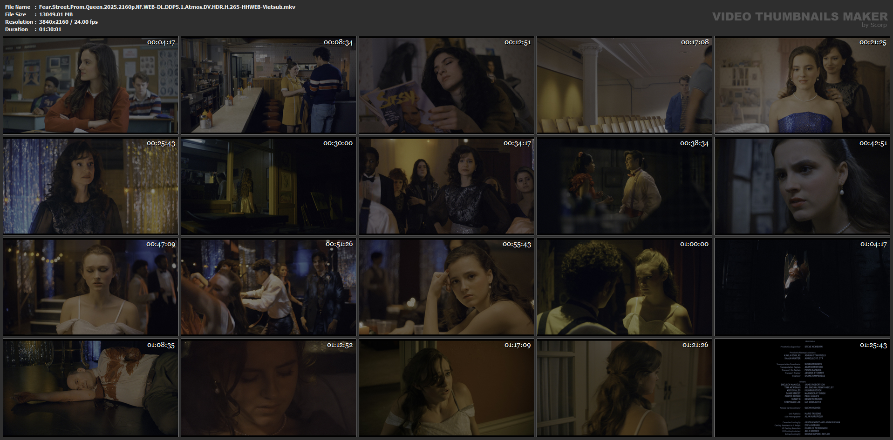The width and height of the screenshot is (893, 440).
Task: Click the File Size label
Action: point(16,14)
